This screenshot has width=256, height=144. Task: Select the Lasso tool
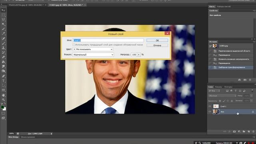click(x=3, y=20)
